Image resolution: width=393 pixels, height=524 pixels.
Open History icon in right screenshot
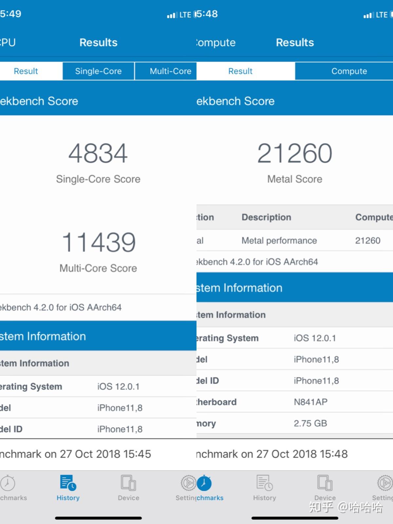pos(265,483)
